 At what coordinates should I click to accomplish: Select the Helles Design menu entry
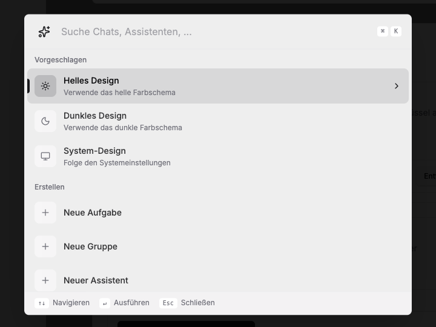218,86
